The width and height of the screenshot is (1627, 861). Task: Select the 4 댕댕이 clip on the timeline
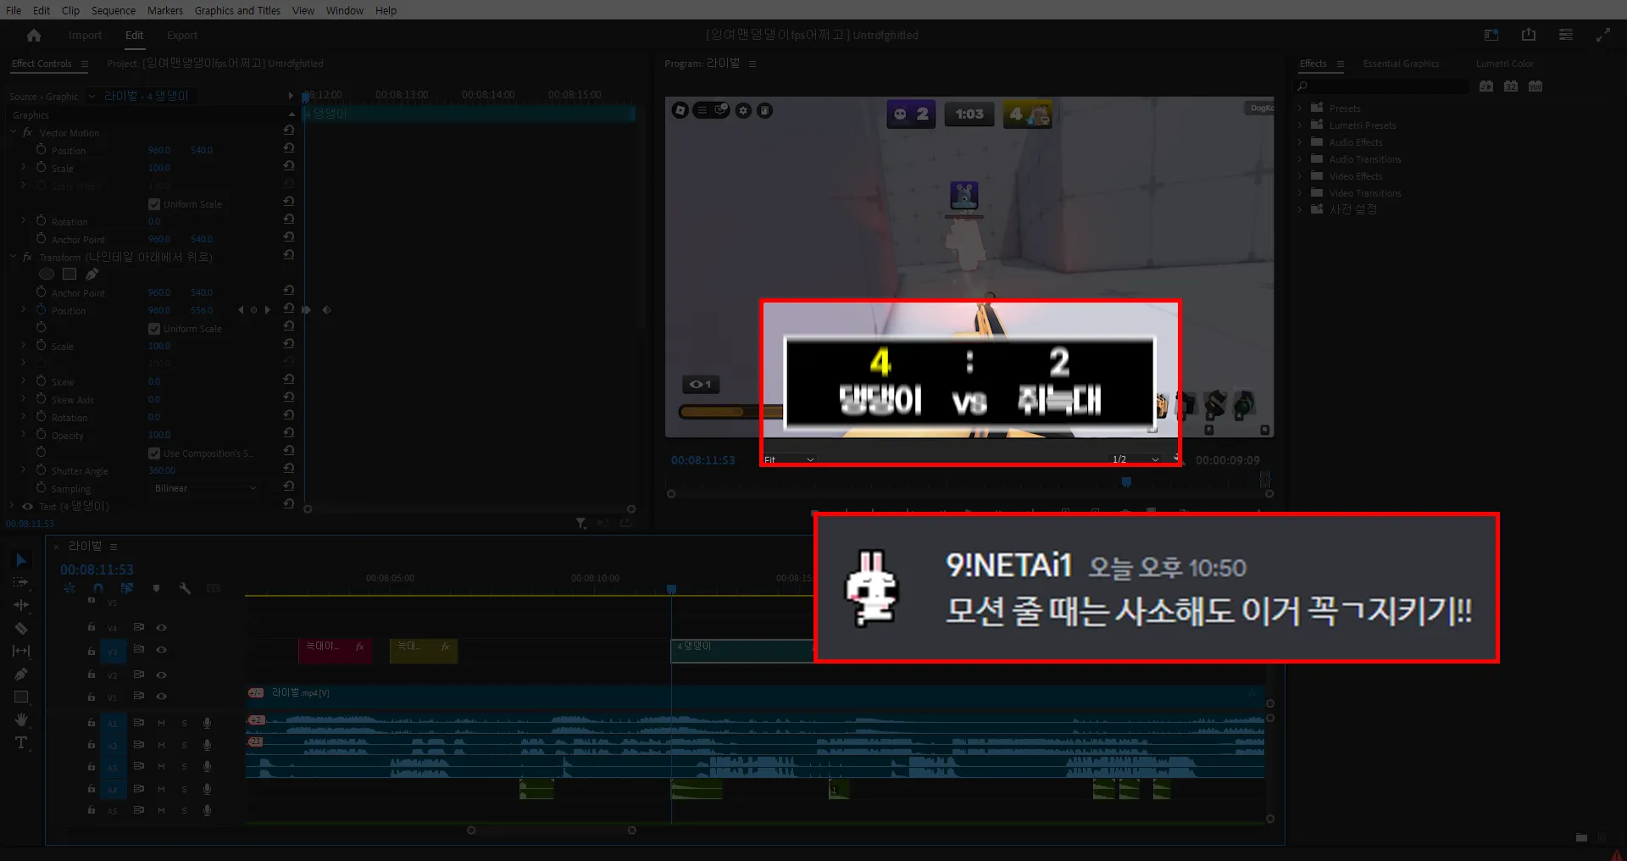click(742, 650)
